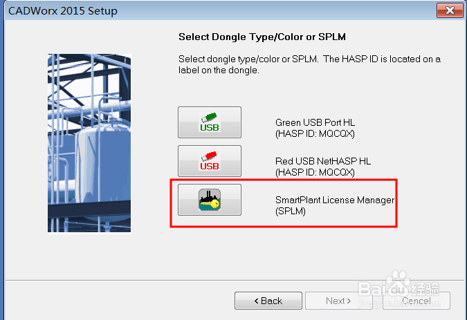Select the Red USB NetHASP HL dongle button
467x320 pixels.
point(210,161)
